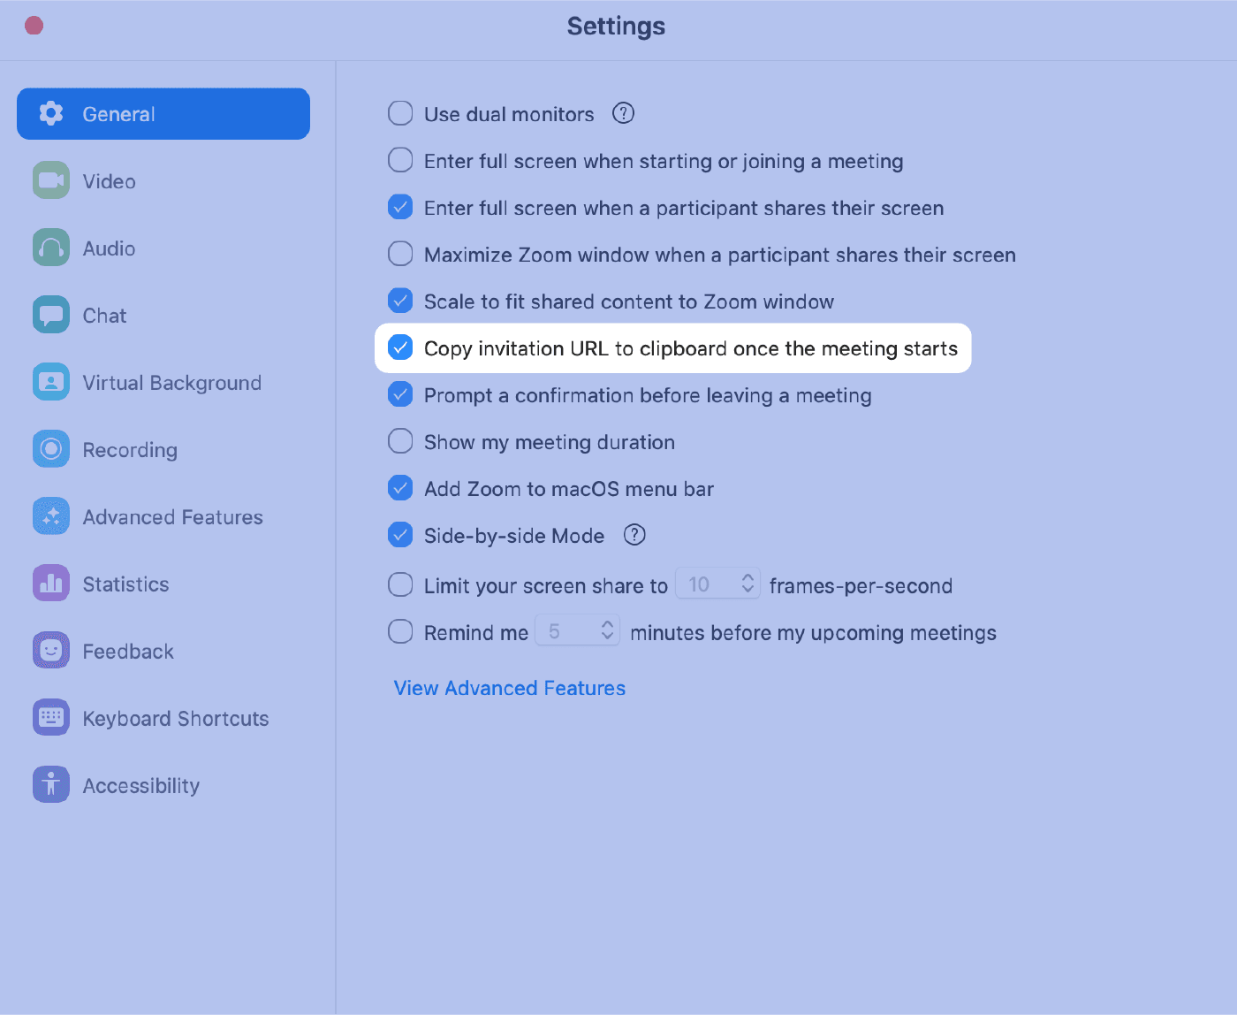Switch to the General settings tab

[163, 113]
